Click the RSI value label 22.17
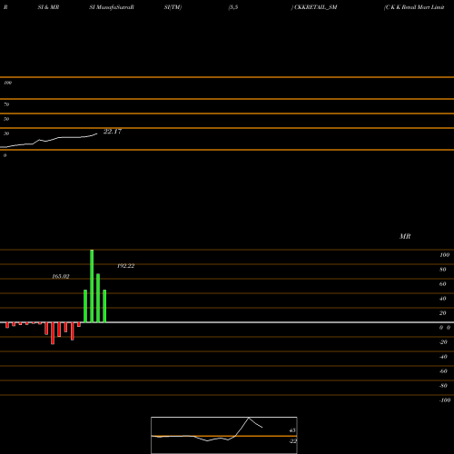Viewport: 454px width, 454px height. click(x=113, y=132)
